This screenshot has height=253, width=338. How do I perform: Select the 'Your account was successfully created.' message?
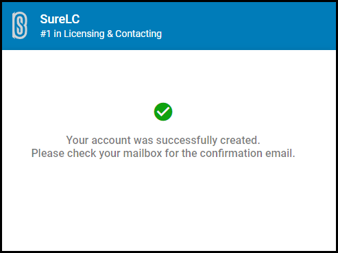[x=163, y=140]
